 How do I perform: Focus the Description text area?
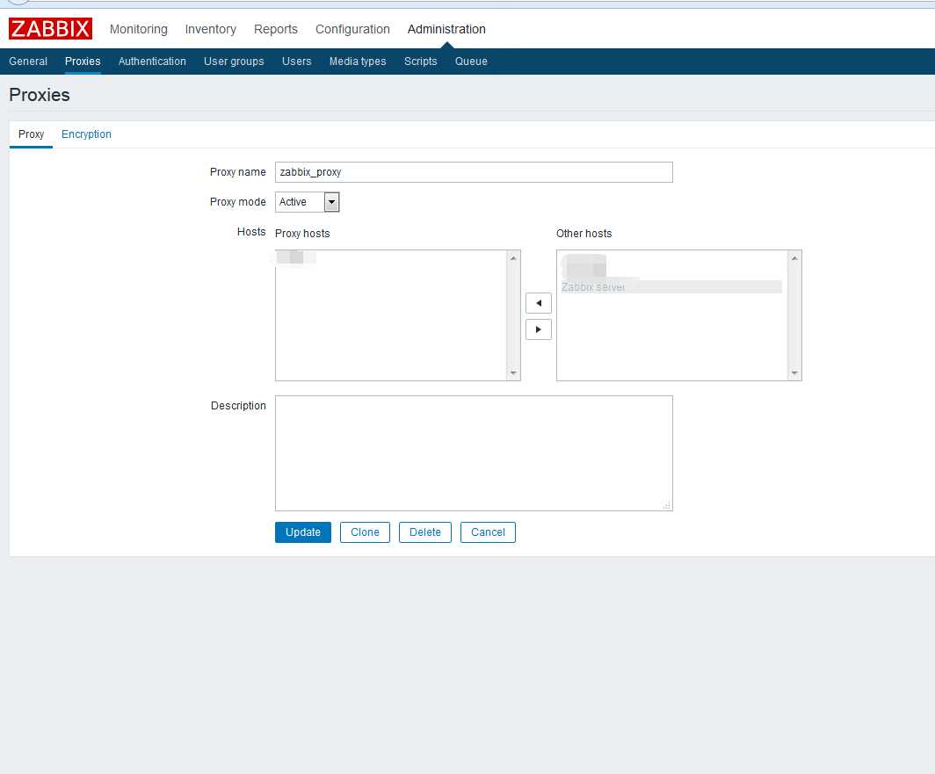(x=474, y=453)
